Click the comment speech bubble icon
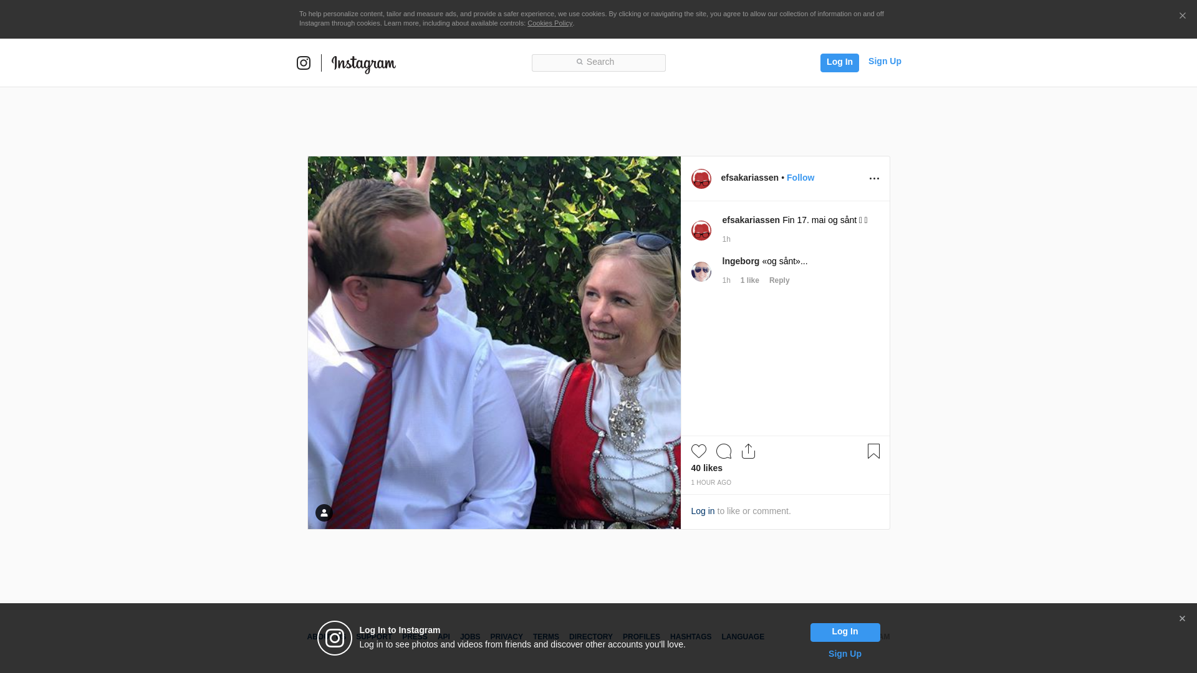1197x673 pixels. point(724,451)
